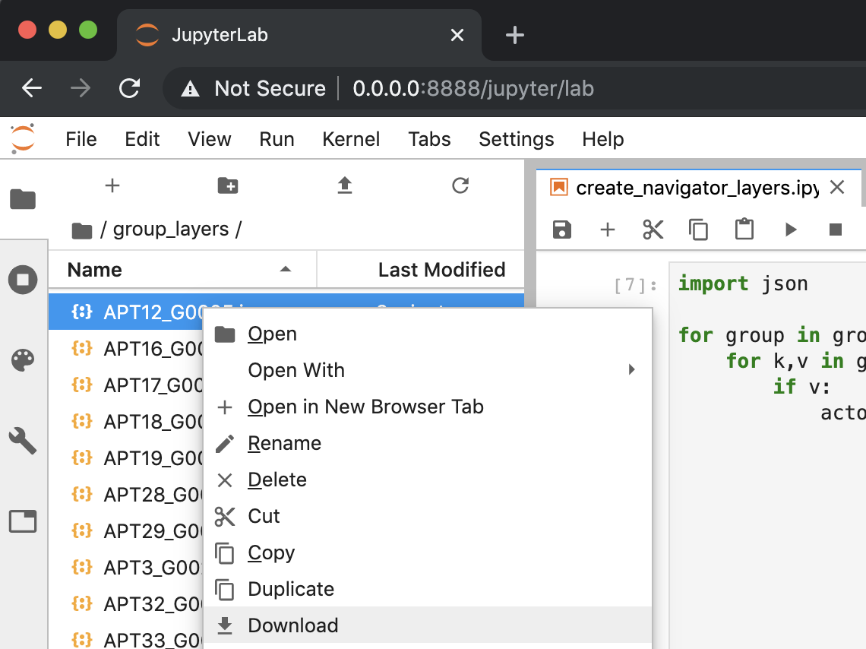The image size is (866, 649).
Task: Create a new folder in the file browser
Action: [x=227, y=185]
